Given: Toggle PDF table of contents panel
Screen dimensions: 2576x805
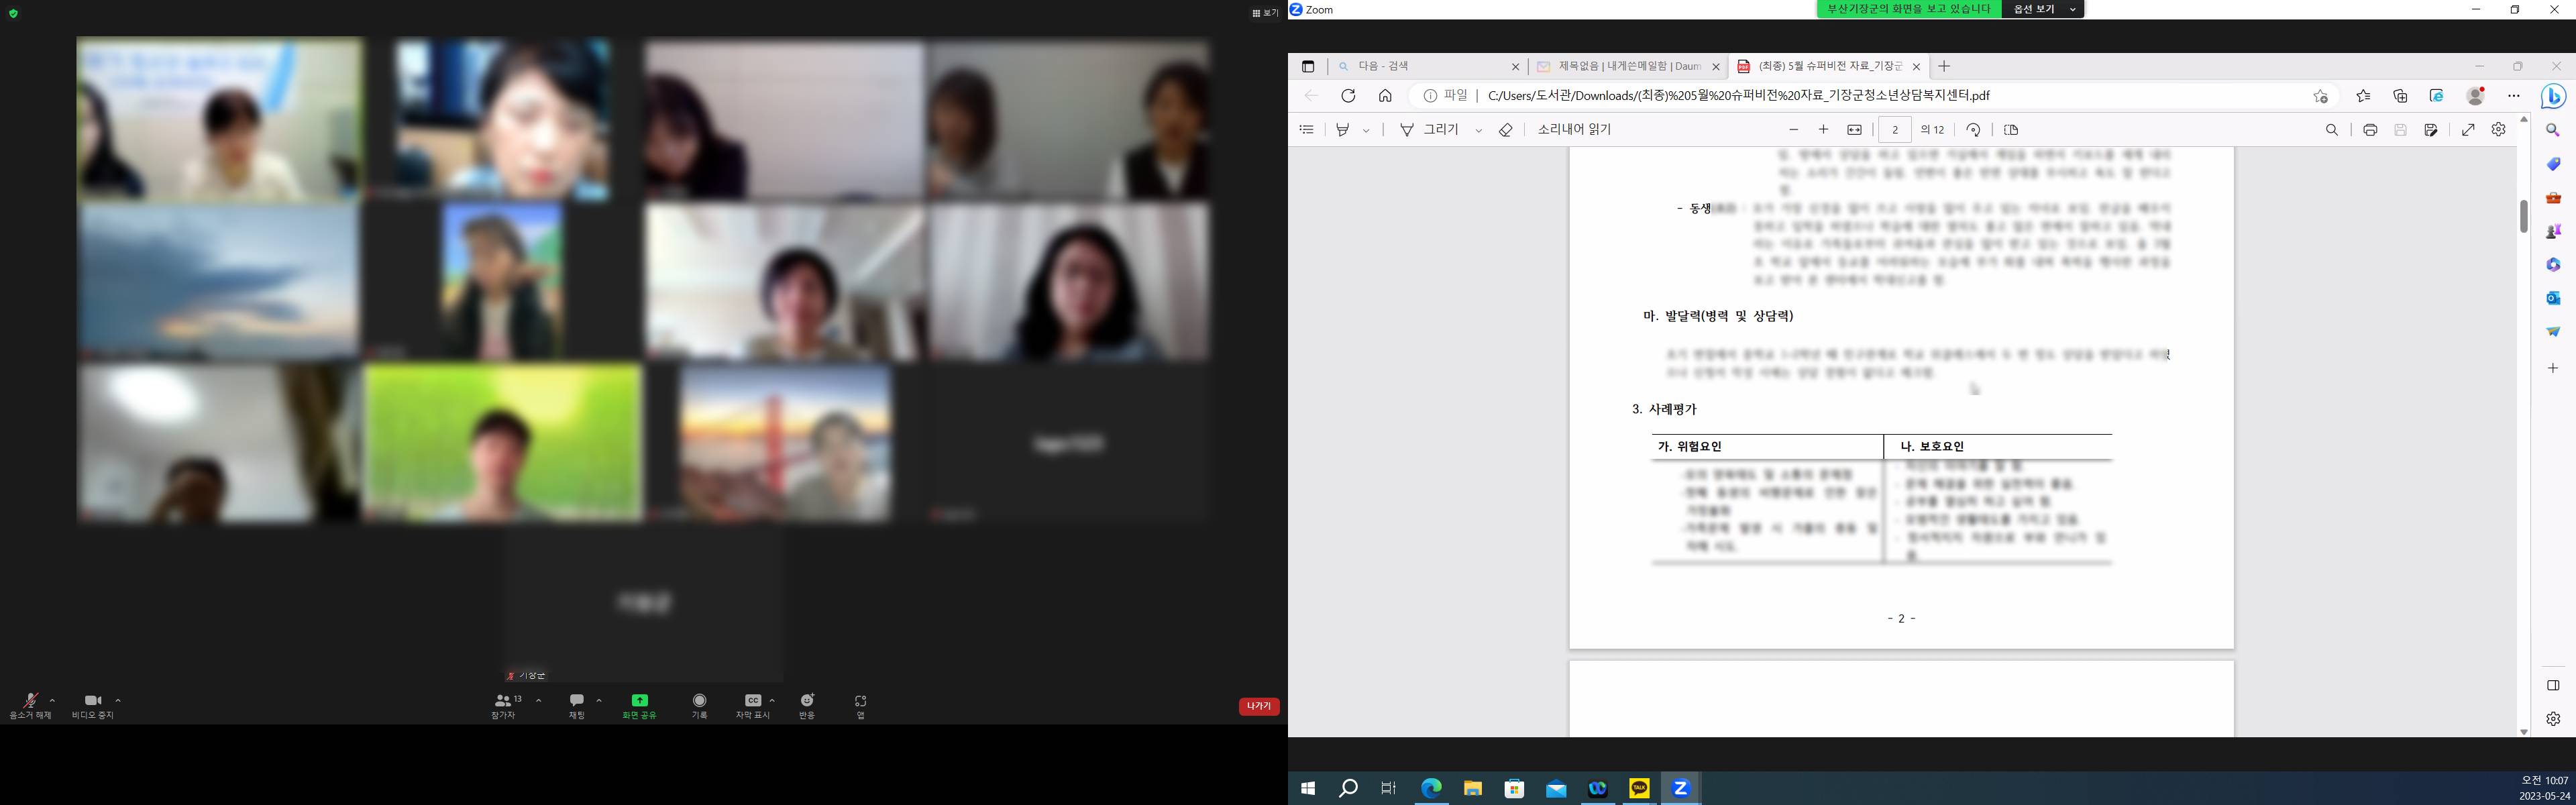Looking at the screenshot, I should 1306,130.
